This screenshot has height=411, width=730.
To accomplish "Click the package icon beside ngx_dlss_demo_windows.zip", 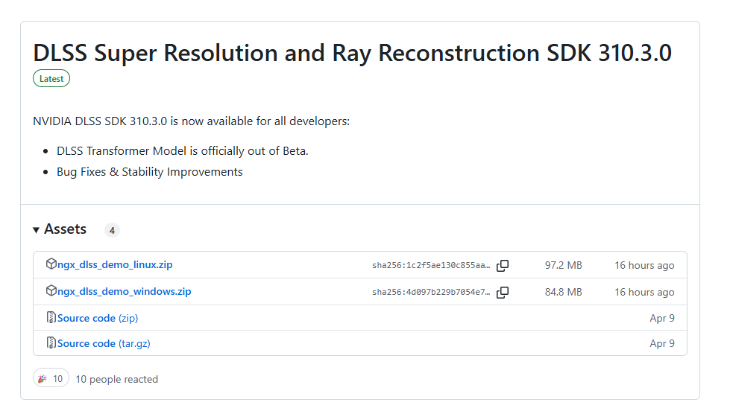I will coord(51,291).
